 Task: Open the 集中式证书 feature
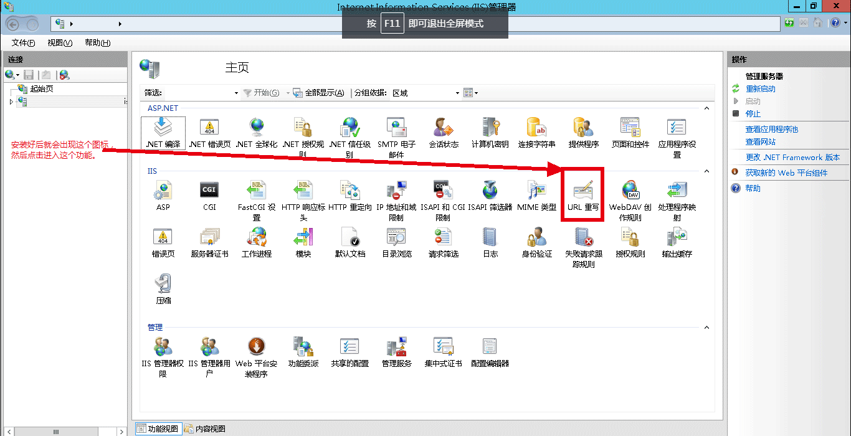(443, 353)
